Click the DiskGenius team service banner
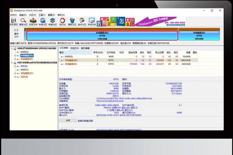Viewport: 233px width, 155px height. 160,22
